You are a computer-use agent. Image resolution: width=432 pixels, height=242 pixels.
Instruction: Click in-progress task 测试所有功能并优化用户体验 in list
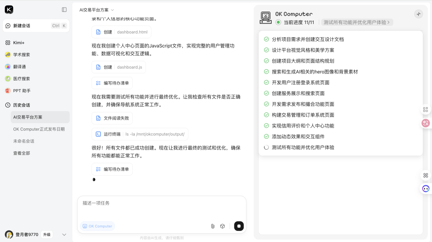303,148
